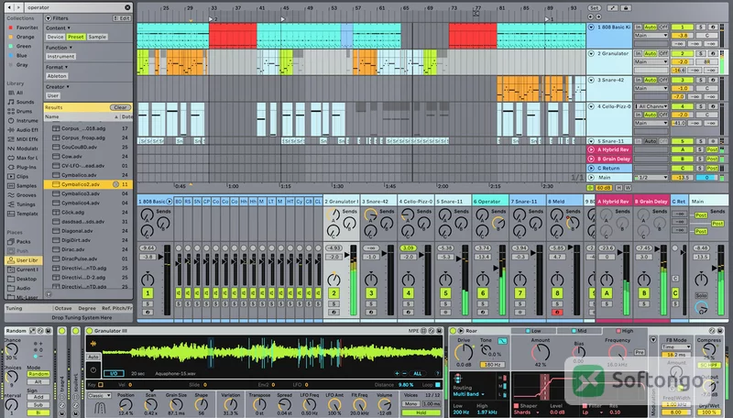733x418 pixels.
Task: Select the Orange collection label
Action: (26, 37)
